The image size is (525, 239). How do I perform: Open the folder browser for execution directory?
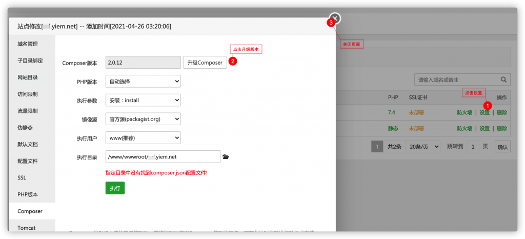226,156
